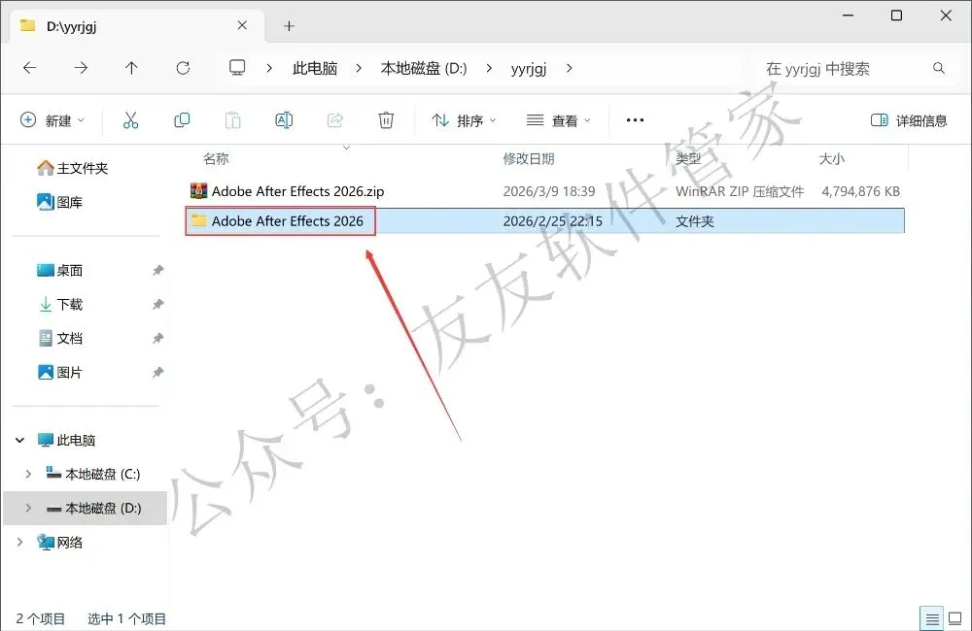Refresh the current folder view
Screen dimensions: 972x631
[183, 68]
